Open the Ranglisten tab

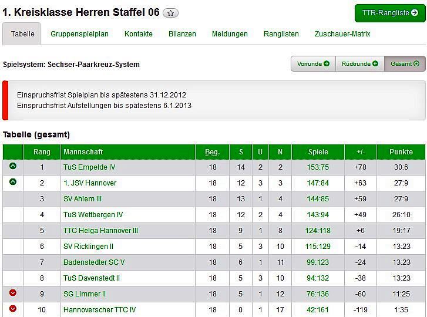pos(281,34)
